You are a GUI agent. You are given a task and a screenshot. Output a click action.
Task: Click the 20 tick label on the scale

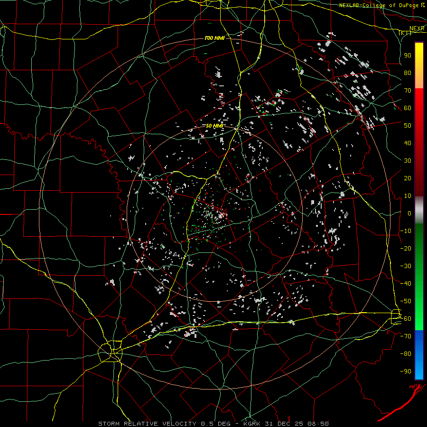click(408, 178)
